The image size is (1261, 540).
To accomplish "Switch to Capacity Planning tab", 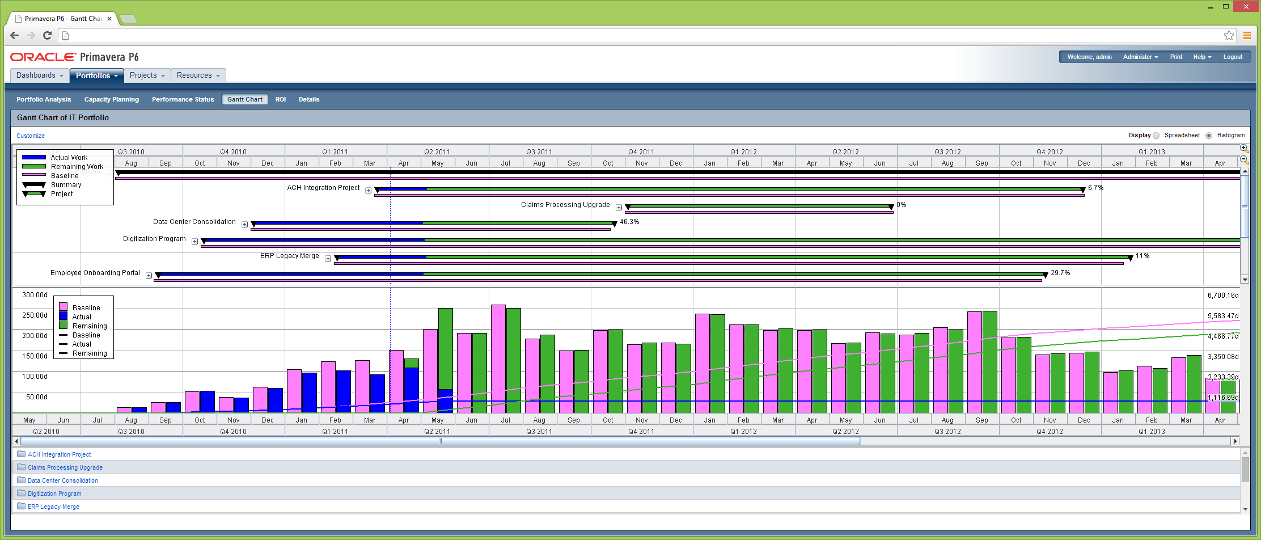I will click(112, 99).
